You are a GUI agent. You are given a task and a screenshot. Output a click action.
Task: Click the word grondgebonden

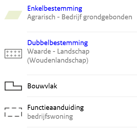click(x=108, y=17)
